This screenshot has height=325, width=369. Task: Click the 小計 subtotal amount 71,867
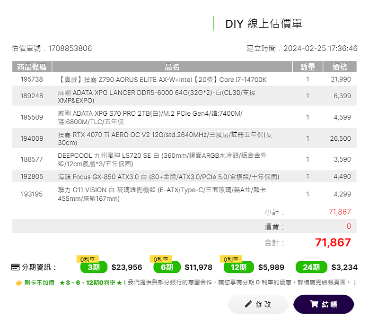click(340, 212)
